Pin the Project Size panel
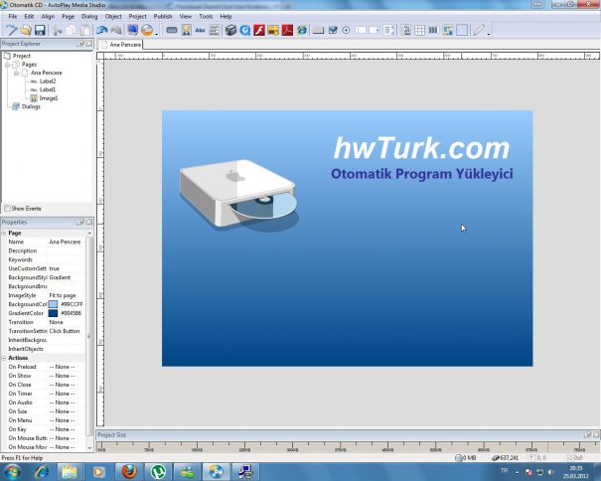601x481 pixels. (x=587, y=435)
